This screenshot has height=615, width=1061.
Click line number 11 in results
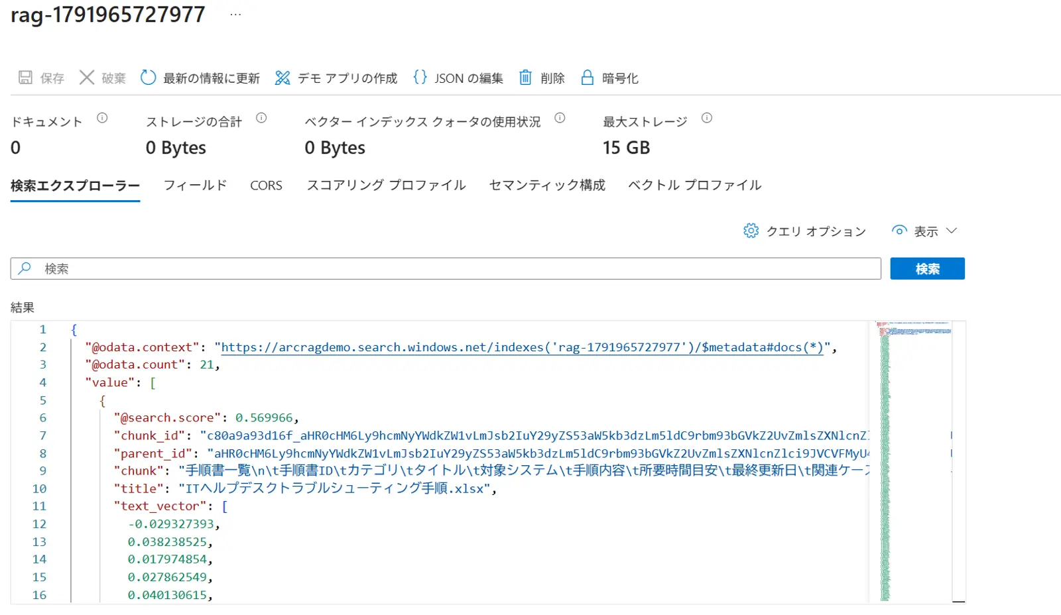(x=40, y=506)
